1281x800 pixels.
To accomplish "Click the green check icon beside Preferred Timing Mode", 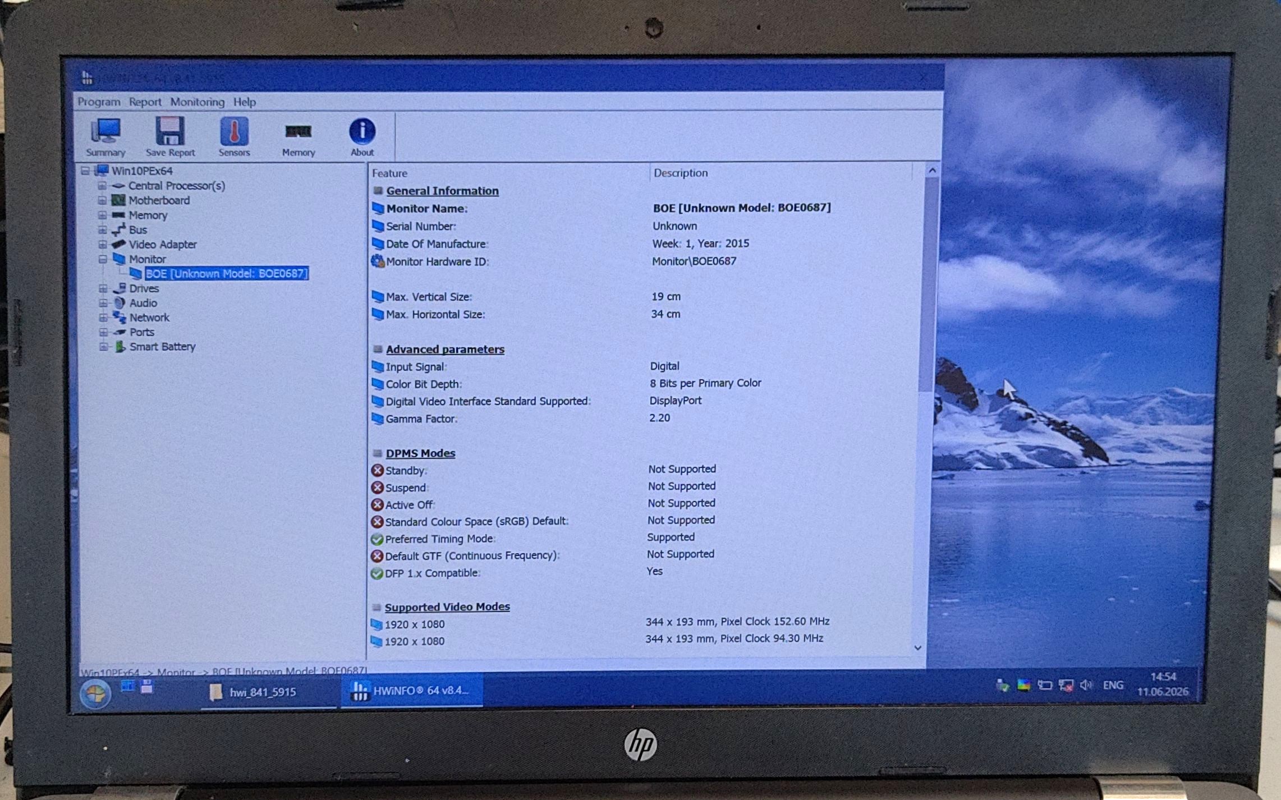I will [x=377, y=539].
